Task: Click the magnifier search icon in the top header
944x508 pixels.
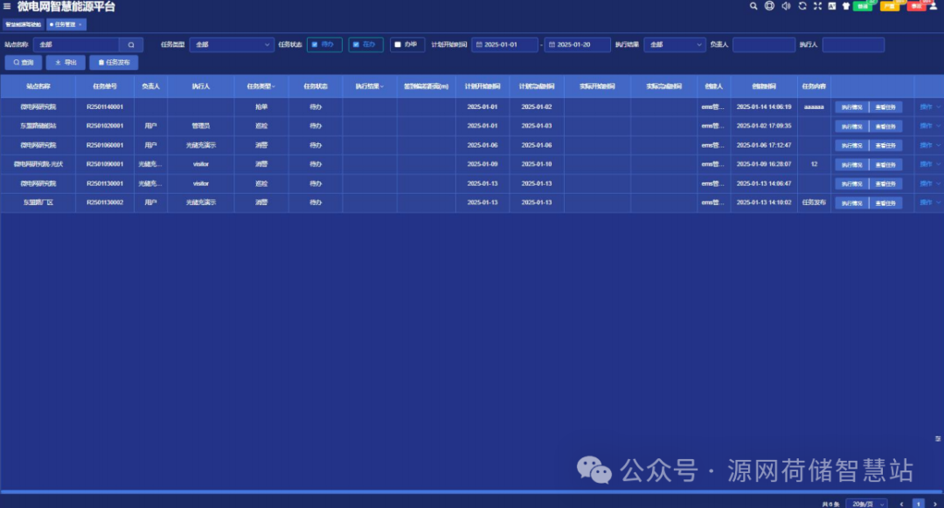Action: pos(753,6)
